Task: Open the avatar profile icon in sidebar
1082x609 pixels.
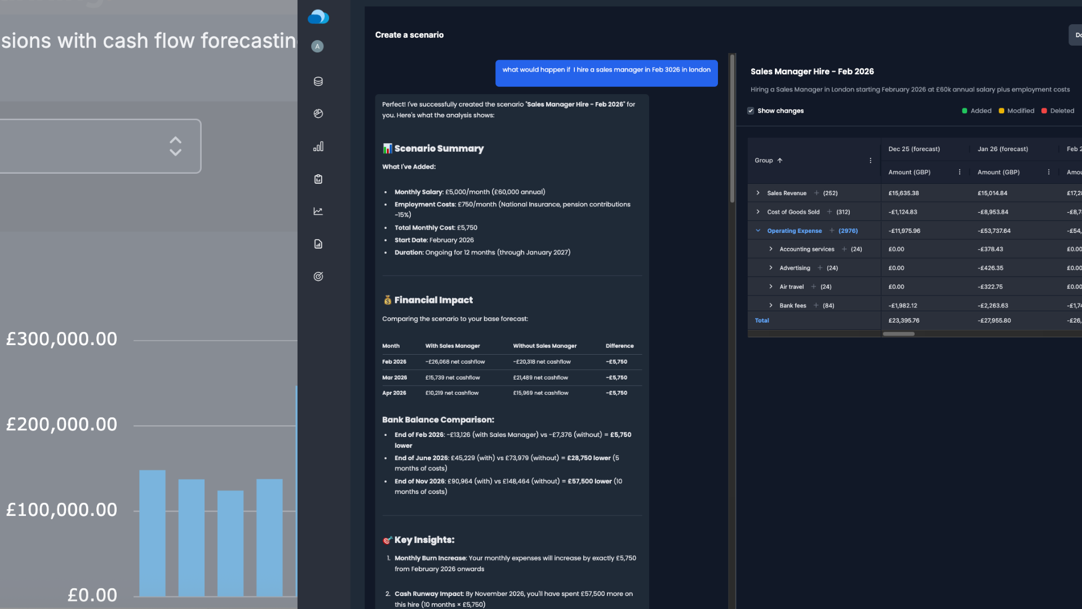Action: (x=317, y=46)
